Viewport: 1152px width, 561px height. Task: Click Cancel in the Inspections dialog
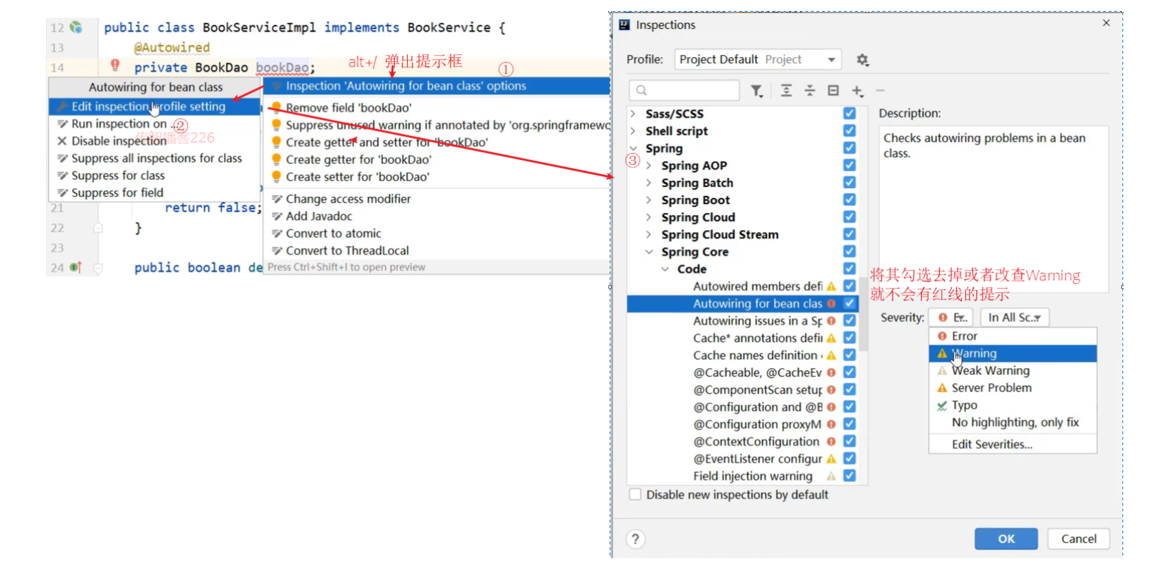pyautogui.click(x=1079, y=539)
